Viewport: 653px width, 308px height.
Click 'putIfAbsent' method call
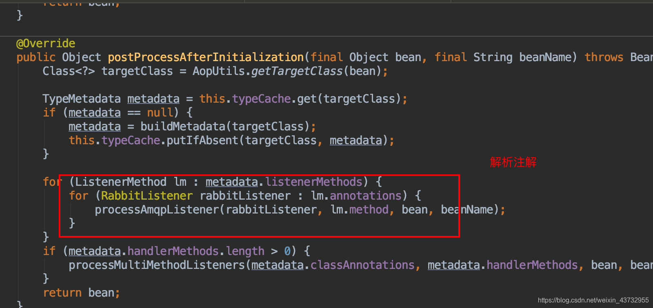202,140
